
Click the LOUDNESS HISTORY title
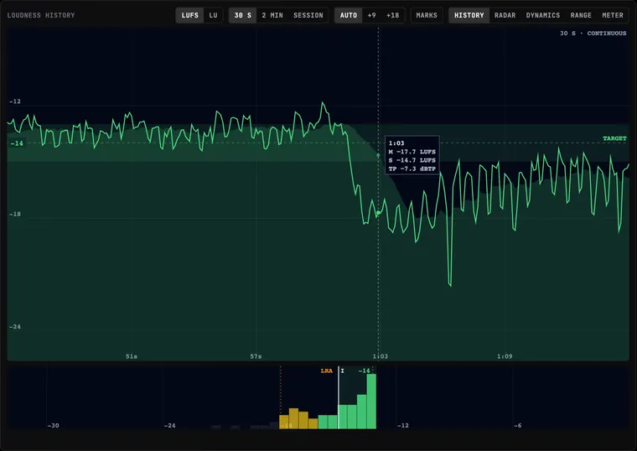coord(41,15)
